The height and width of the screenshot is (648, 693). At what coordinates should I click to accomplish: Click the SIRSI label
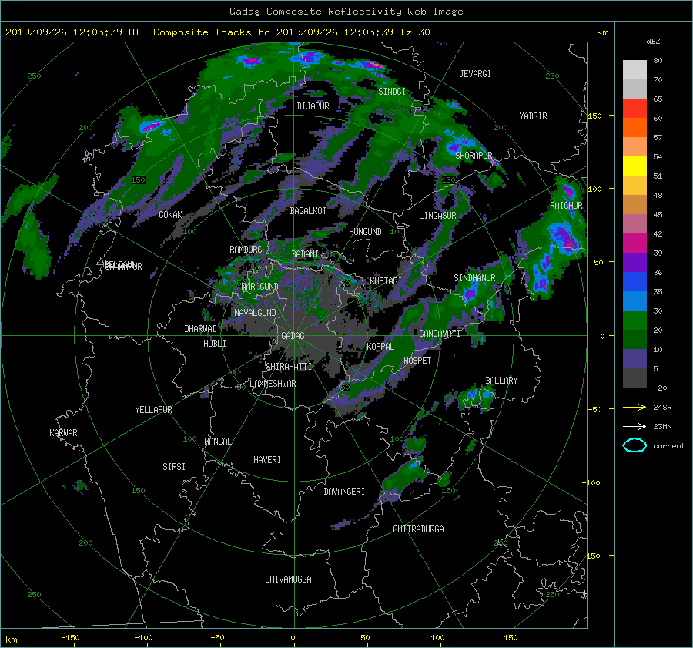coord(174,467)
